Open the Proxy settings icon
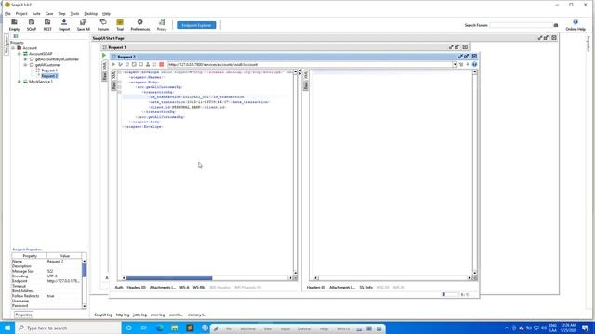This screenshot has width=595, height=334. pyautogui.click(x=162, y=25)
